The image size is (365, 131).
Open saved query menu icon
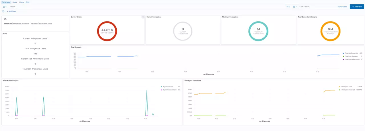pyautogui.click(x=4, y=7)
